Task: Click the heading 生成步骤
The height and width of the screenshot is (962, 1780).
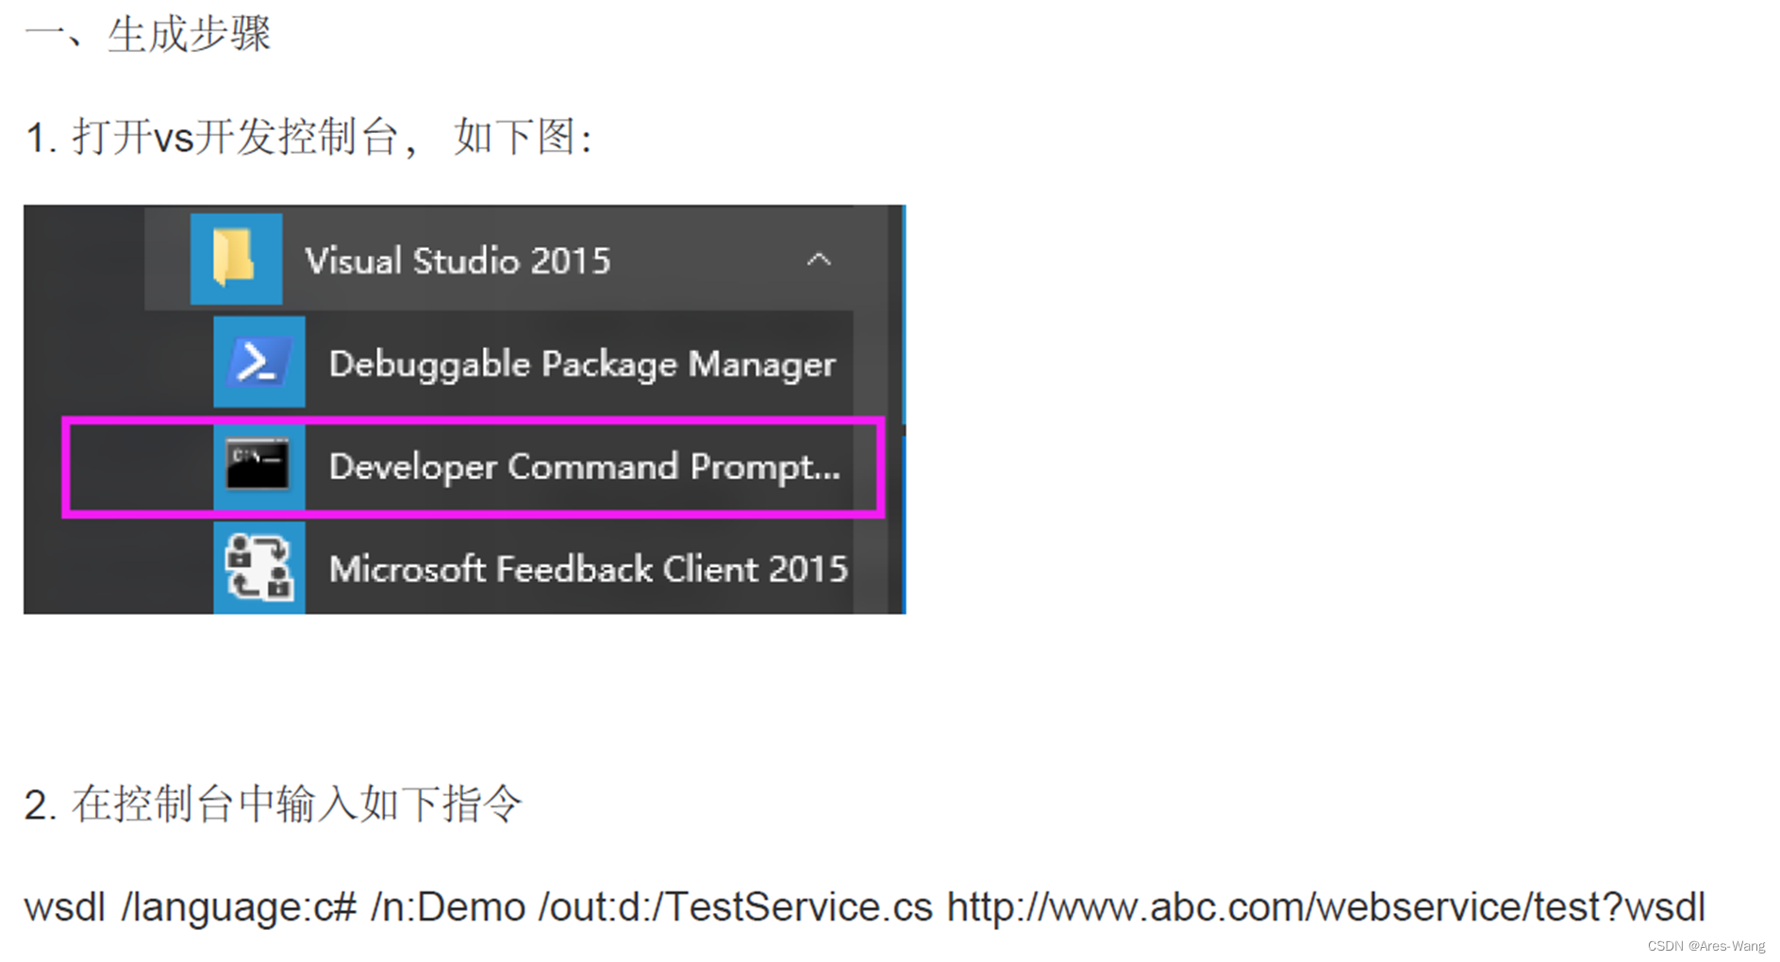Action: pyautogui.click(x=150, y=33)
